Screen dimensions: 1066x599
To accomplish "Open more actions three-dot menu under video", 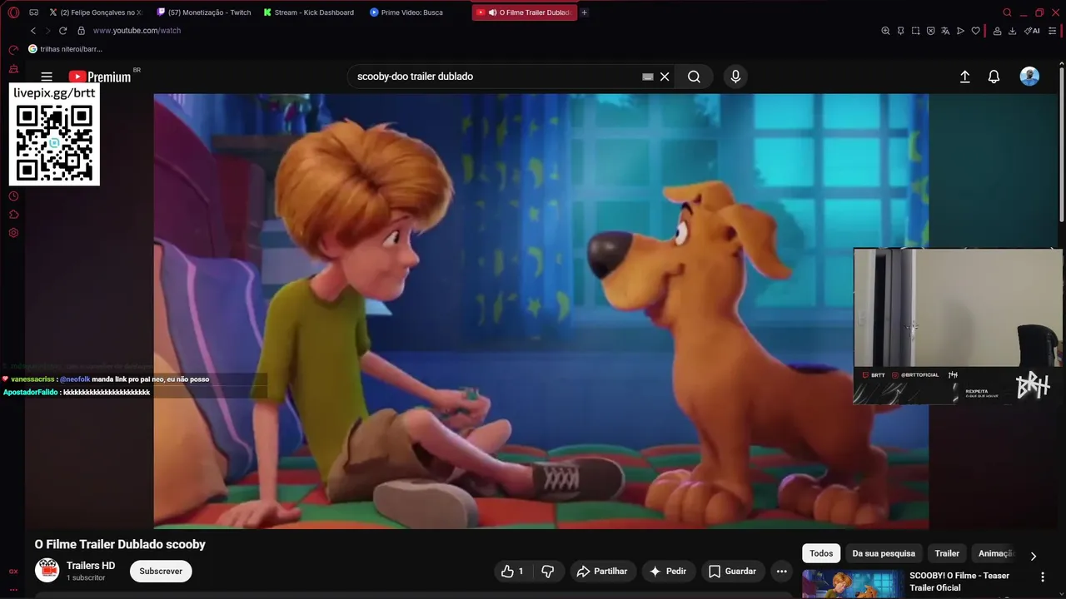I will [x=781, y=571].
